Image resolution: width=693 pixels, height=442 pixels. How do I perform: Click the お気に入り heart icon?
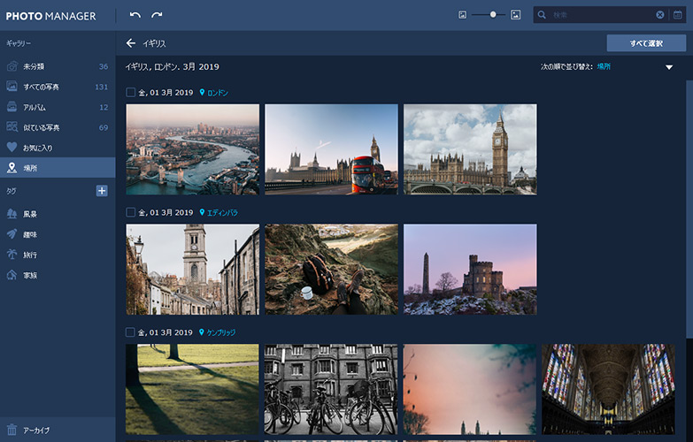point(12,147)
